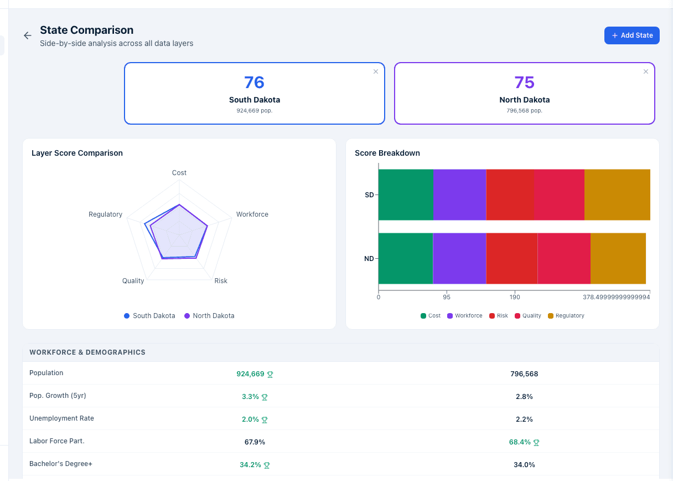Toggle North Dakota legend in radar chart
Viewport: 673px width, 481px height.
point(209,316)
